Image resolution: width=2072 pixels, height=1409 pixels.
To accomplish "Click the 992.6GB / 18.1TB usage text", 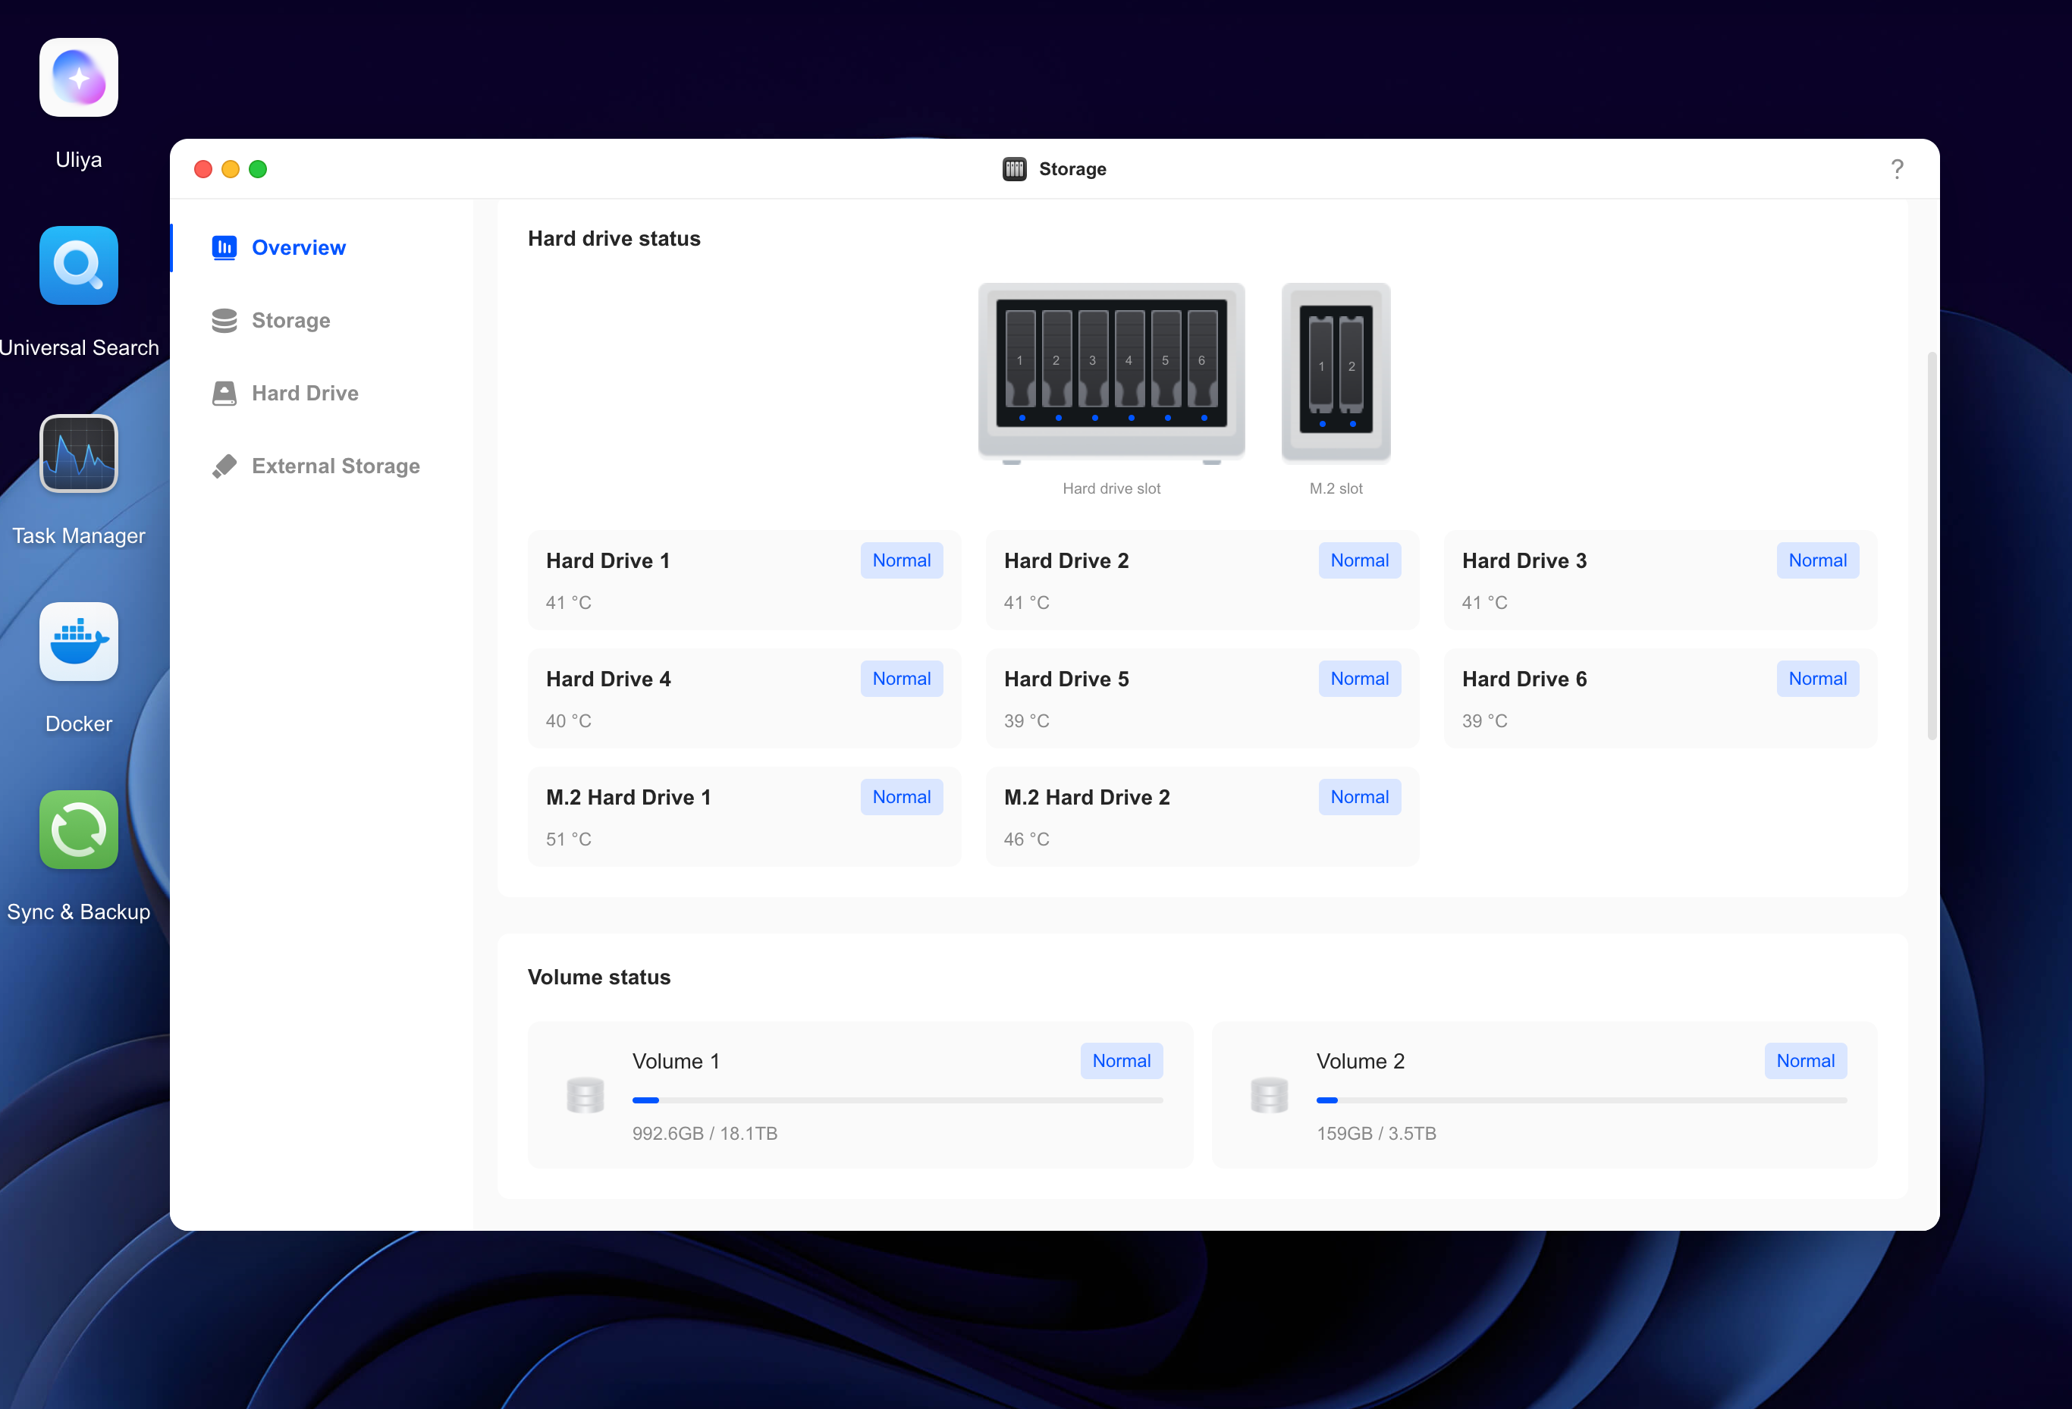I will coord(705,1134).
